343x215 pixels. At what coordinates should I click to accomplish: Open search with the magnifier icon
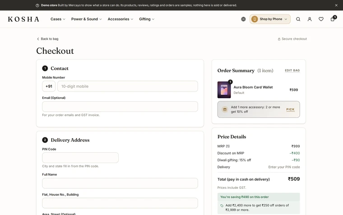tap(298, 19)
